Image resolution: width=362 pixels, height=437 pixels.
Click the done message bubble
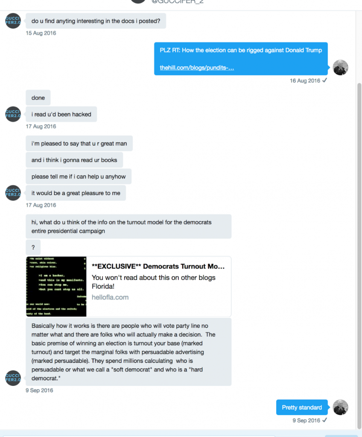pyautogui.click(x=38, y=98)
